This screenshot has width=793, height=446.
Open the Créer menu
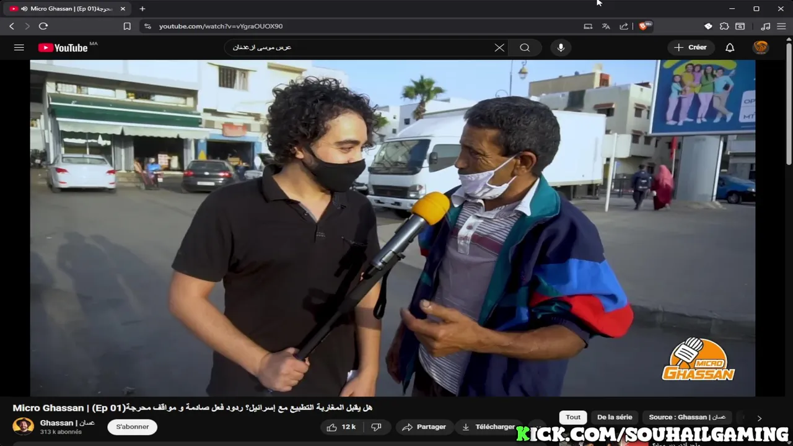691,48
